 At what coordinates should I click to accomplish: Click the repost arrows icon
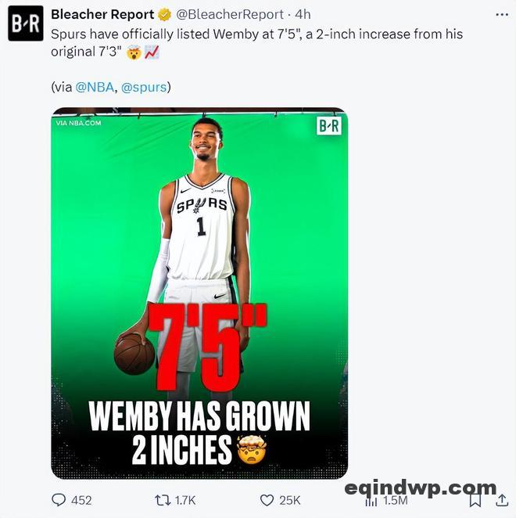(163, 500)
